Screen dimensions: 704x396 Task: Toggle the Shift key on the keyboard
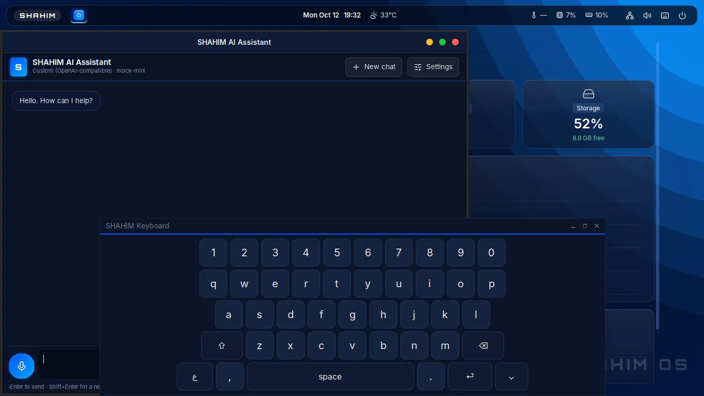pos(222,345)
